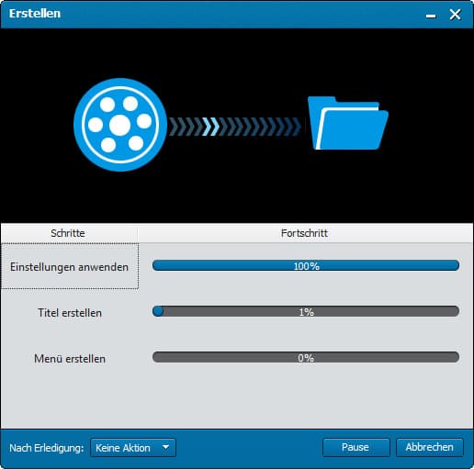Close the Erstellen dialog
474x469 pixels.
(x=455, y=14)
